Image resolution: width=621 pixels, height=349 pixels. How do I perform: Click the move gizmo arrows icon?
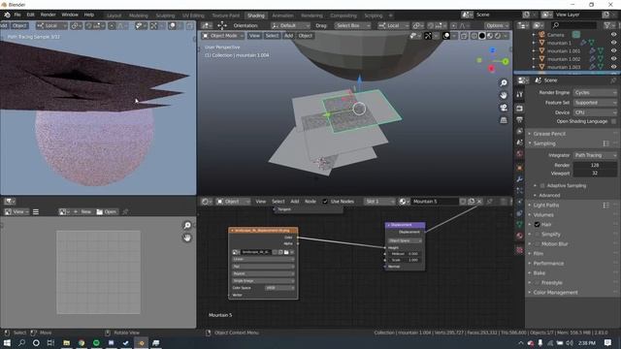pyautogui.click(x=222, y=25)
